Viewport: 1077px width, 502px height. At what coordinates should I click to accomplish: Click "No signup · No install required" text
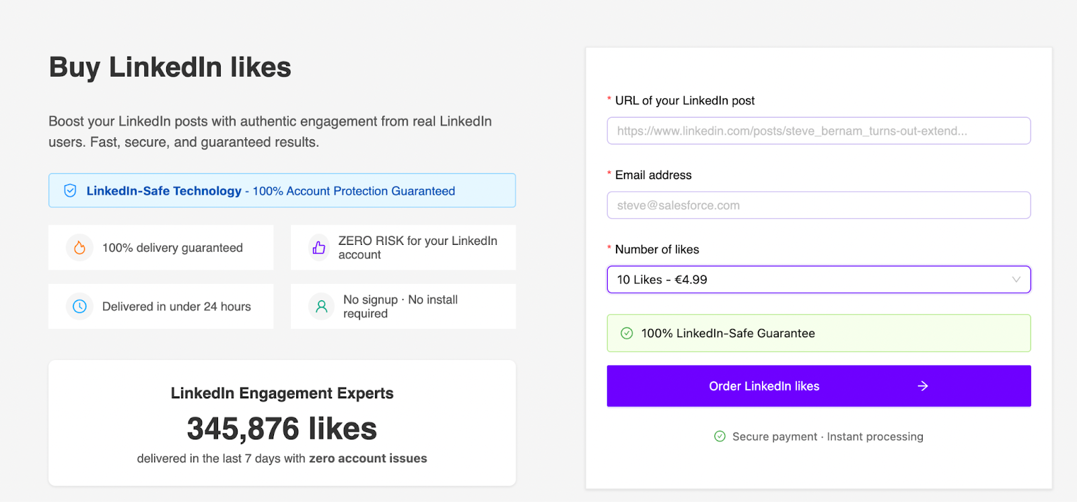401,306
